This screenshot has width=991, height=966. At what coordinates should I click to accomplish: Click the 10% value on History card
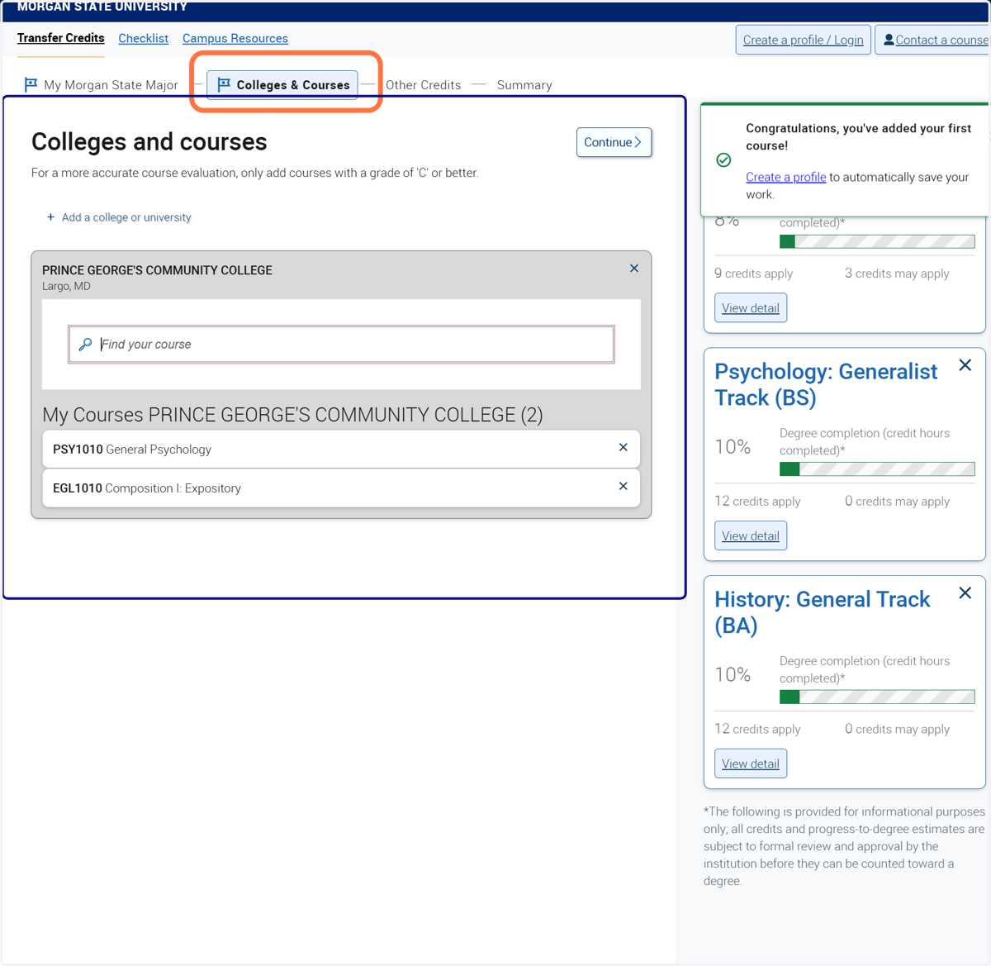click(x=733, y=675)
